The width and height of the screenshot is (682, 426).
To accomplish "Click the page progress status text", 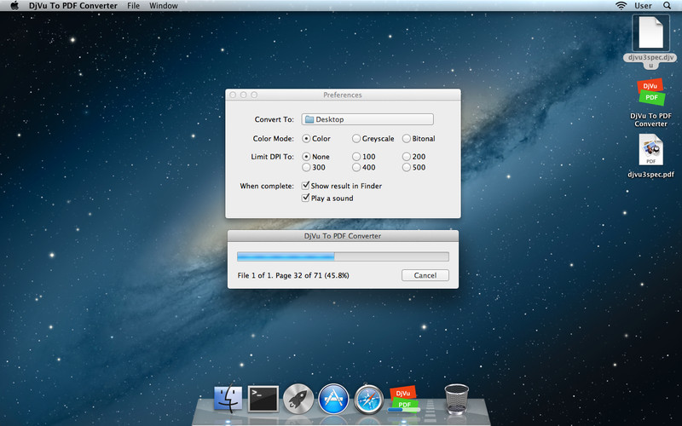I will coord(293,275).
